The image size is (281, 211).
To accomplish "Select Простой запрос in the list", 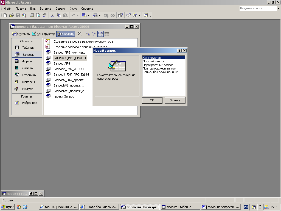I will click(154, 61).
